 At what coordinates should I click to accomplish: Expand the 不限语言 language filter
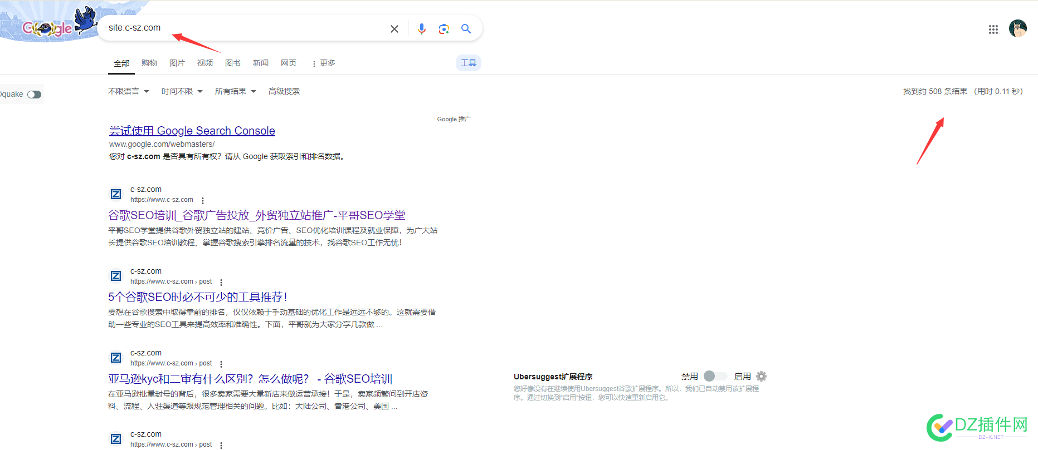point(129,91)
